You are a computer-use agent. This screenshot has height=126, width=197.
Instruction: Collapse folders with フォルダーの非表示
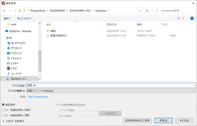click(x=13, y=121)
